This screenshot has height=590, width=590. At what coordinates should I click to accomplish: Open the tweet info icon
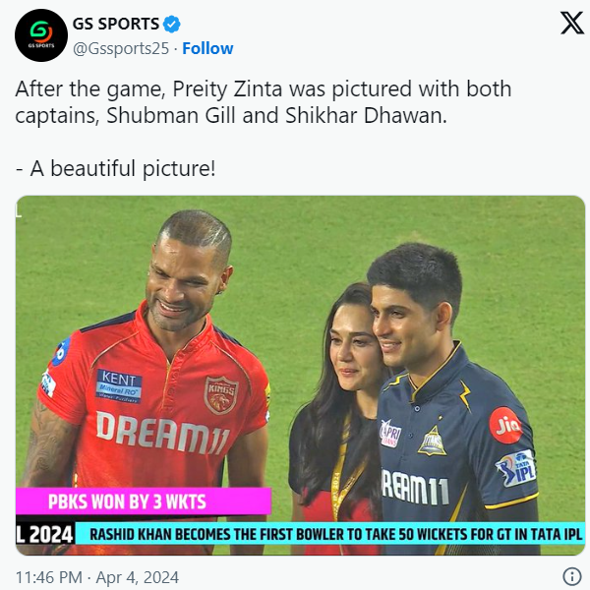572,576
